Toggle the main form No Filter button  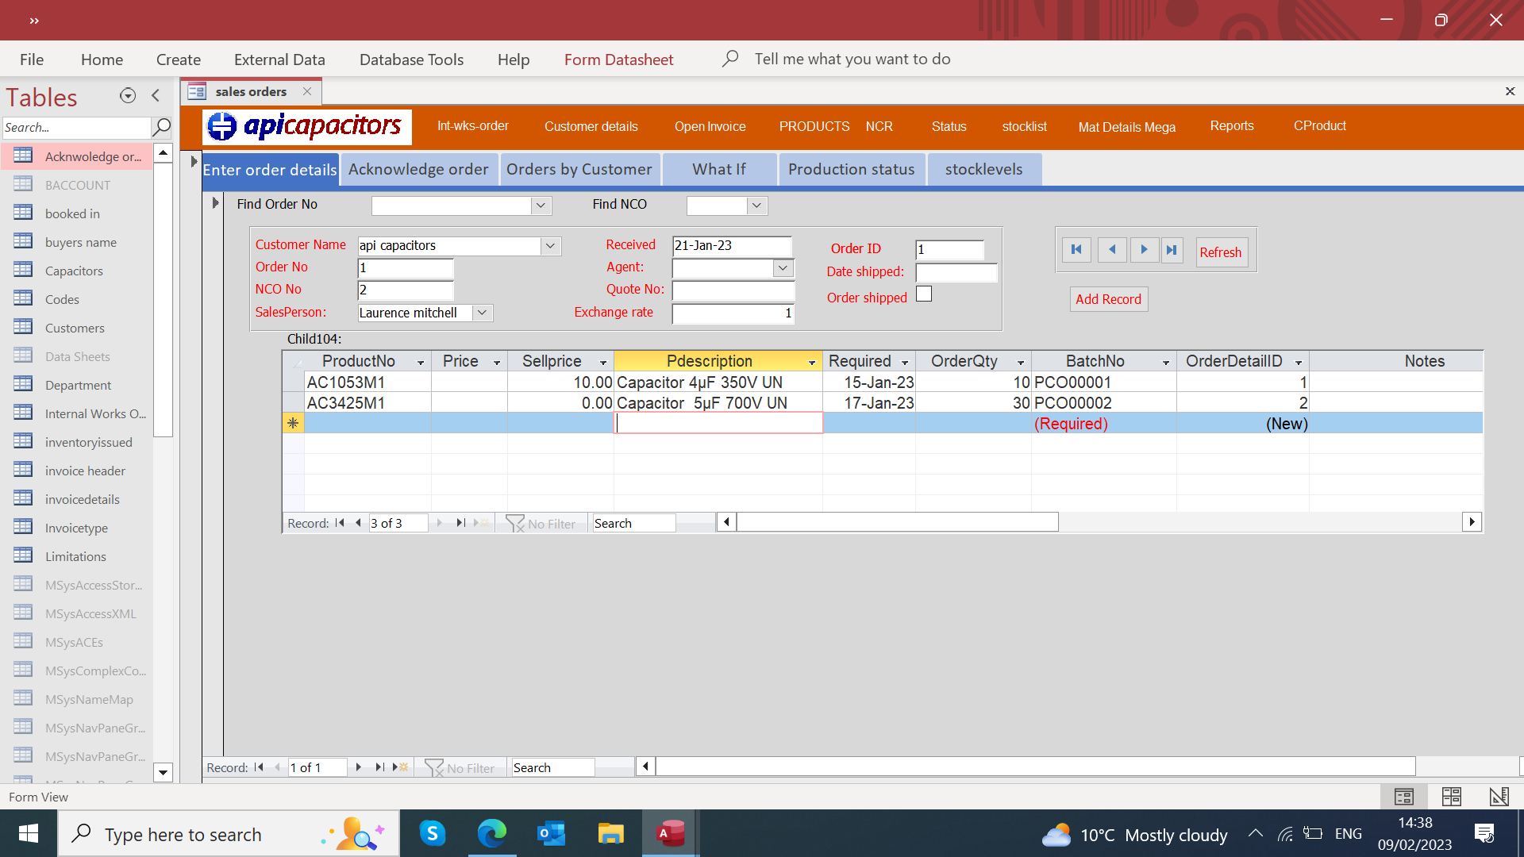tap(460, 768)
